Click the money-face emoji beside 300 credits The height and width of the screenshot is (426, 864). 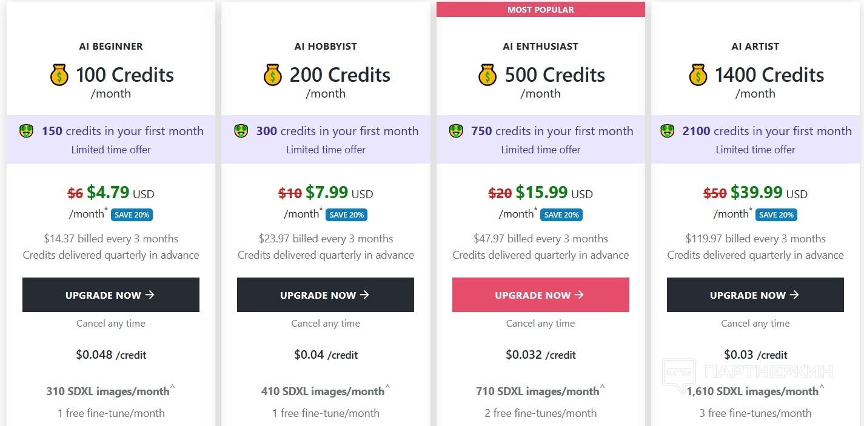point(241,131)
